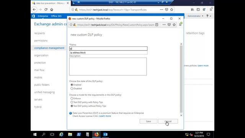Launch Internet Explorer from taskbar
Screen dimensions: 245x138
[61, 135]
